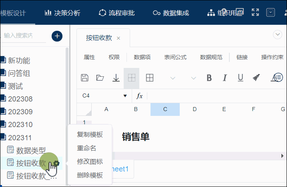Image resolution: width=287 pixels, height=187 pixels.
Task: Click the download arrow icon
Action: (x=116, y=78)
